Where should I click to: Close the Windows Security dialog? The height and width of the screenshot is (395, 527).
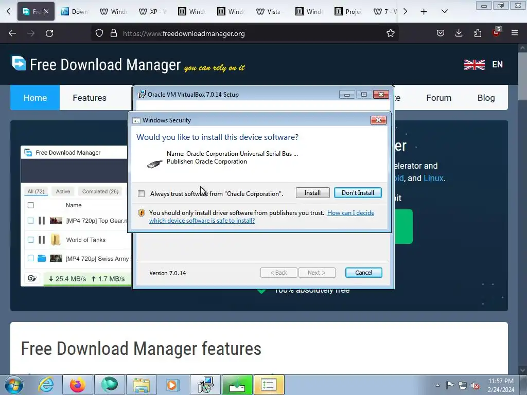[378, 120]
